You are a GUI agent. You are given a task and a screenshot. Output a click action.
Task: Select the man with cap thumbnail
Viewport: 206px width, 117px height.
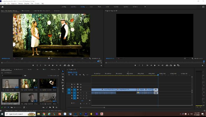coord(29,98)
